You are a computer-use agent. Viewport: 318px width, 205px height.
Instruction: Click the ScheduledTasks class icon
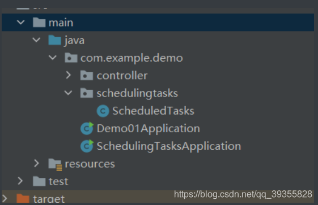103,111
